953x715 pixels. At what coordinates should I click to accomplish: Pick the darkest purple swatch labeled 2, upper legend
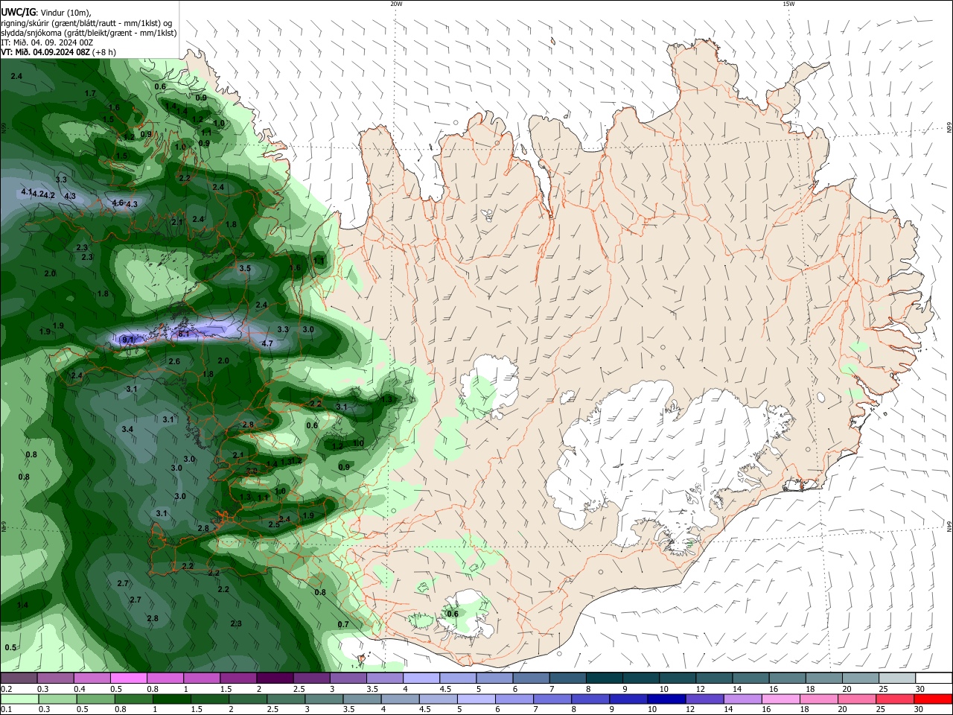[274, 679]
